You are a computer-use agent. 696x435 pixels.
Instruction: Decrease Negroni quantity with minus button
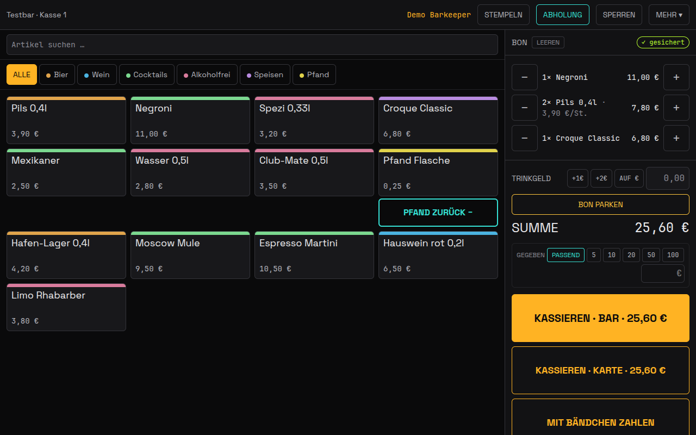525,77
